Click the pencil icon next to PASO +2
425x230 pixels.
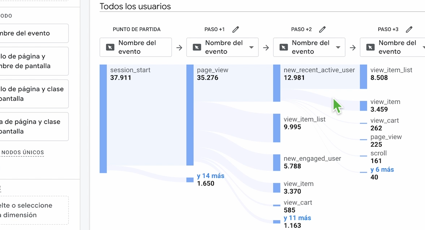tap(322, 30)
